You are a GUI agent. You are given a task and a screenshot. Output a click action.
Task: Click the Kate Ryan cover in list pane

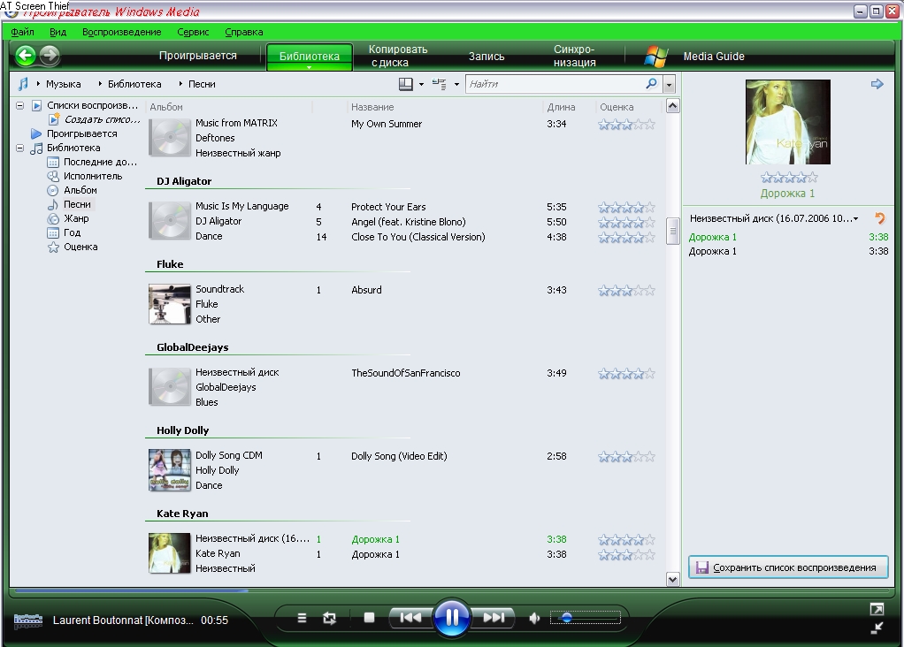point(787,122)
